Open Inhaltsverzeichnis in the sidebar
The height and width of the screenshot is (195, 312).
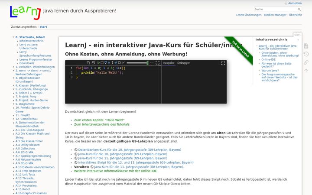pos(31,41)
